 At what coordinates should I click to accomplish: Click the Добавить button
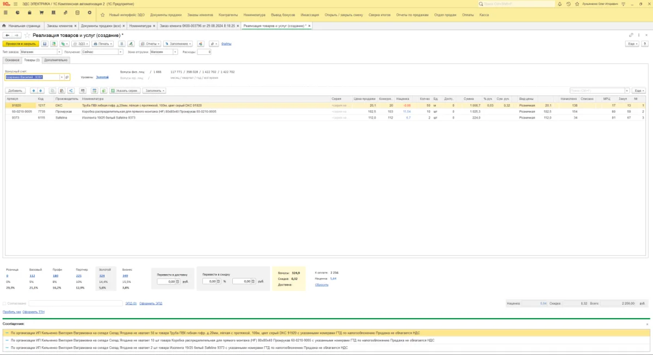[x=15, y=91]
